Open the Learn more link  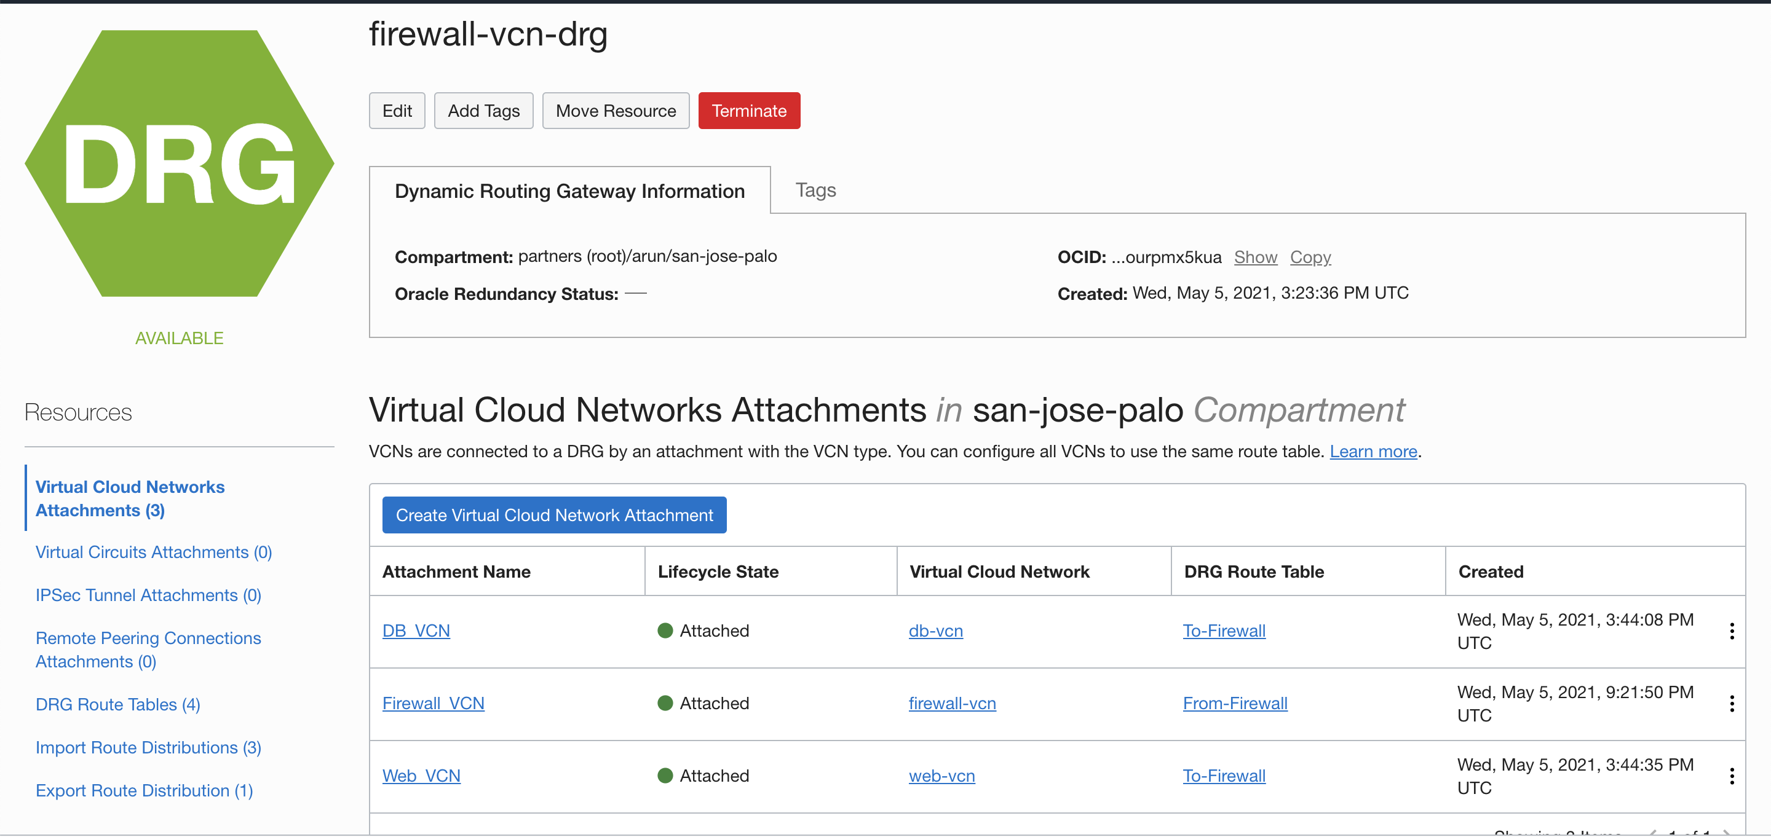1373,452
